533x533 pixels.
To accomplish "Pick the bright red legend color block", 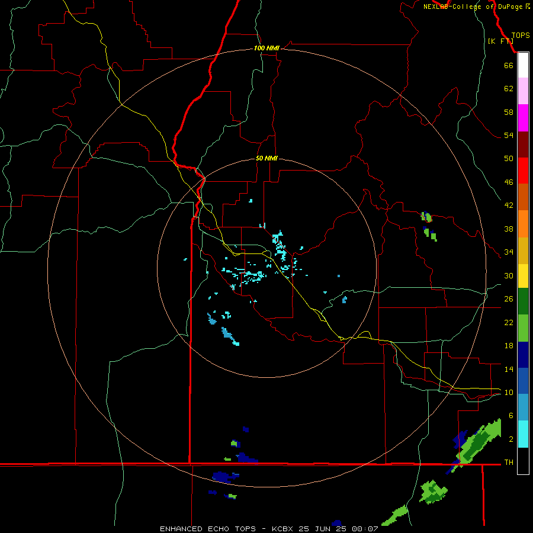I will click(523, 171).
